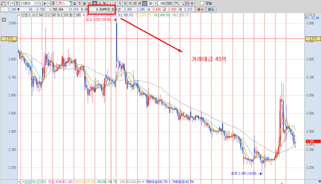Click the add candlestick chart icon

coord(177,3)
